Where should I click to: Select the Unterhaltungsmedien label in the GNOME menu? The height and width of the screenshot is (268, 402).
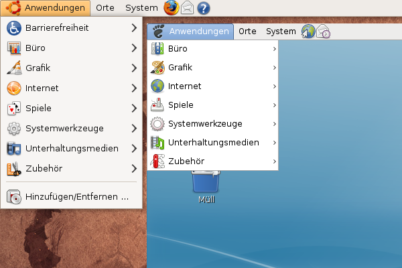click(214, 143)
